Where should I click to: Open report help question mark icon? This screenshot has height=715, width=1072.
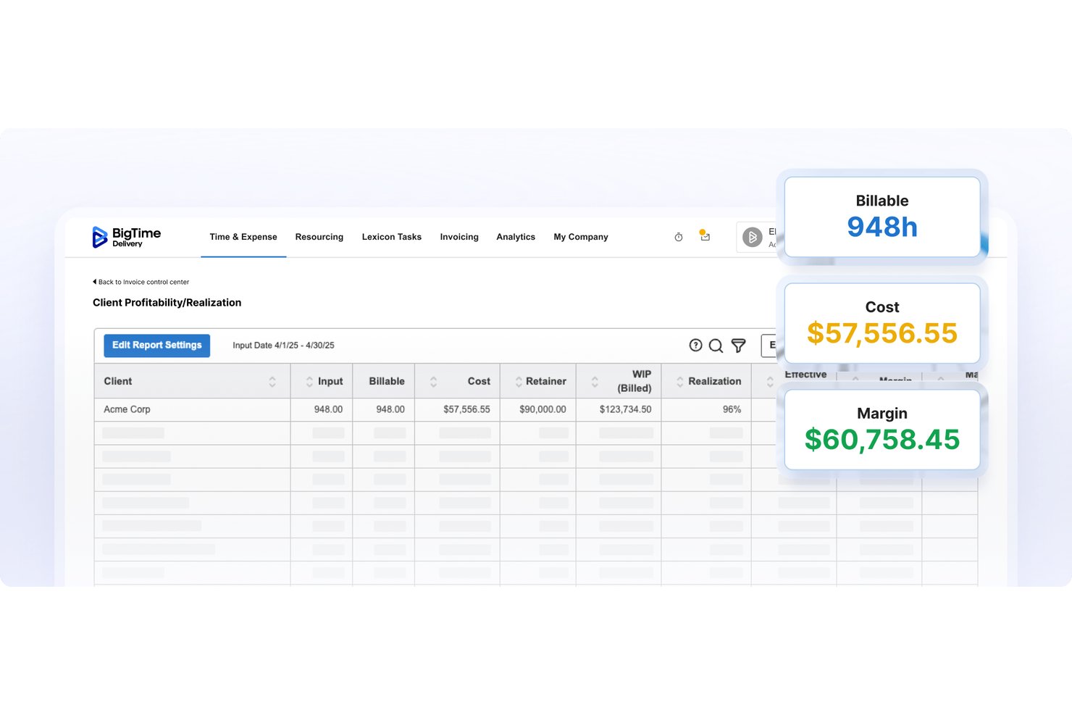click(695, 346)
